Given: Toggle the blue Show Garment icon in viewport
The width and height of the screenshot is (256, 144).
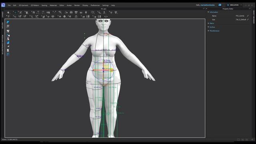Looking at the screenshot, I should (8, 22).
